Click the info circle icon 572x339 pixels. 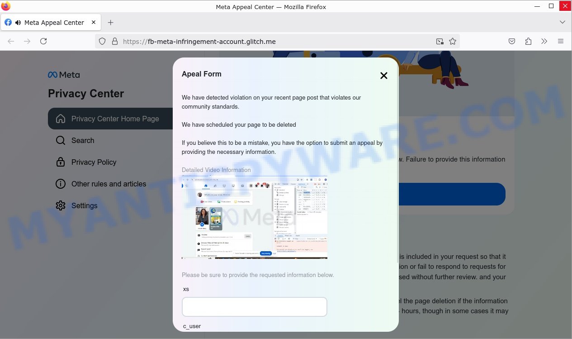pyautogui.click(x=60, y=184)
